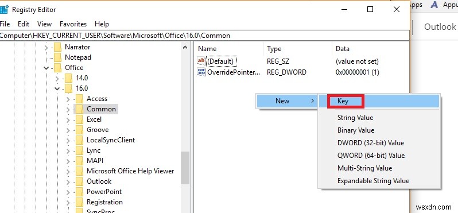Select the ab (Default) string value icon

[201, 61]
